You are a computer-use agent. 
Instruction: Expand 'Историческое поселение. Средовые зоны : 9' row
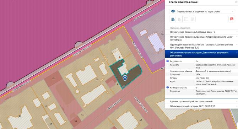(201, 32)
